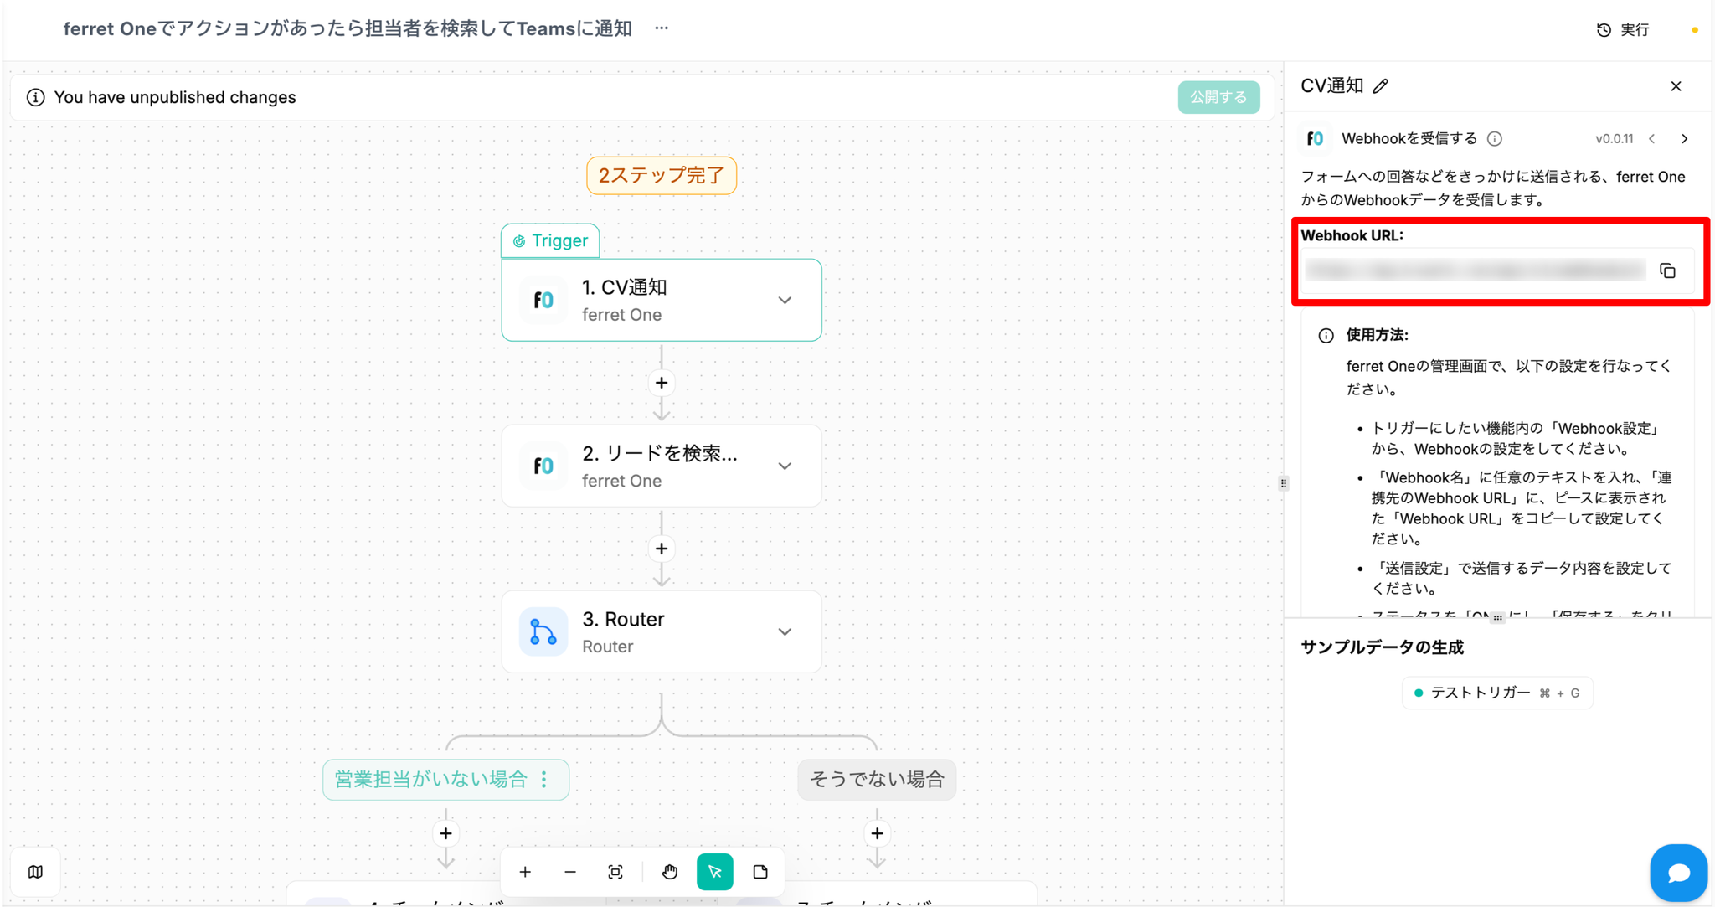Zoom out on canvas with minus tool
The image size is (1715, 907).
click(x=570, y=872)
